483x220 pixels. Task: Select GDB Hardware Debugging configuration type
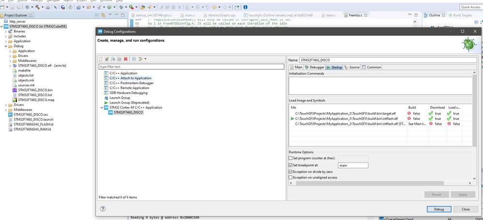pyautogui.click(x=126, y=93)
